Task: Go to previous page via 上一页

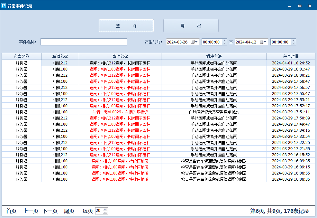Action: click(31, 211)
